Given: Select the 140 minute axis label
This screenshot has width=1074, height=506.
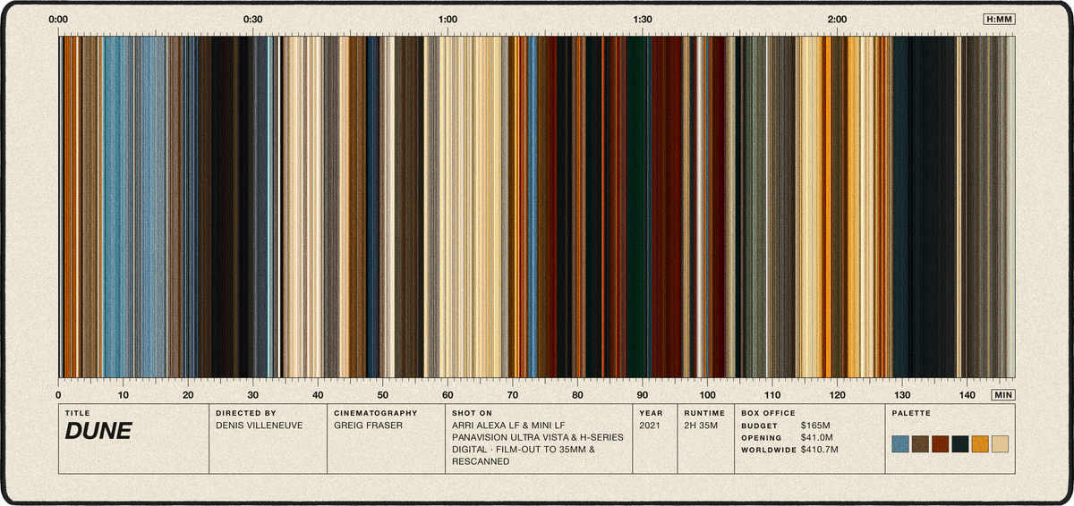Looking at the screenshot, I should click(x=967, y=394).
